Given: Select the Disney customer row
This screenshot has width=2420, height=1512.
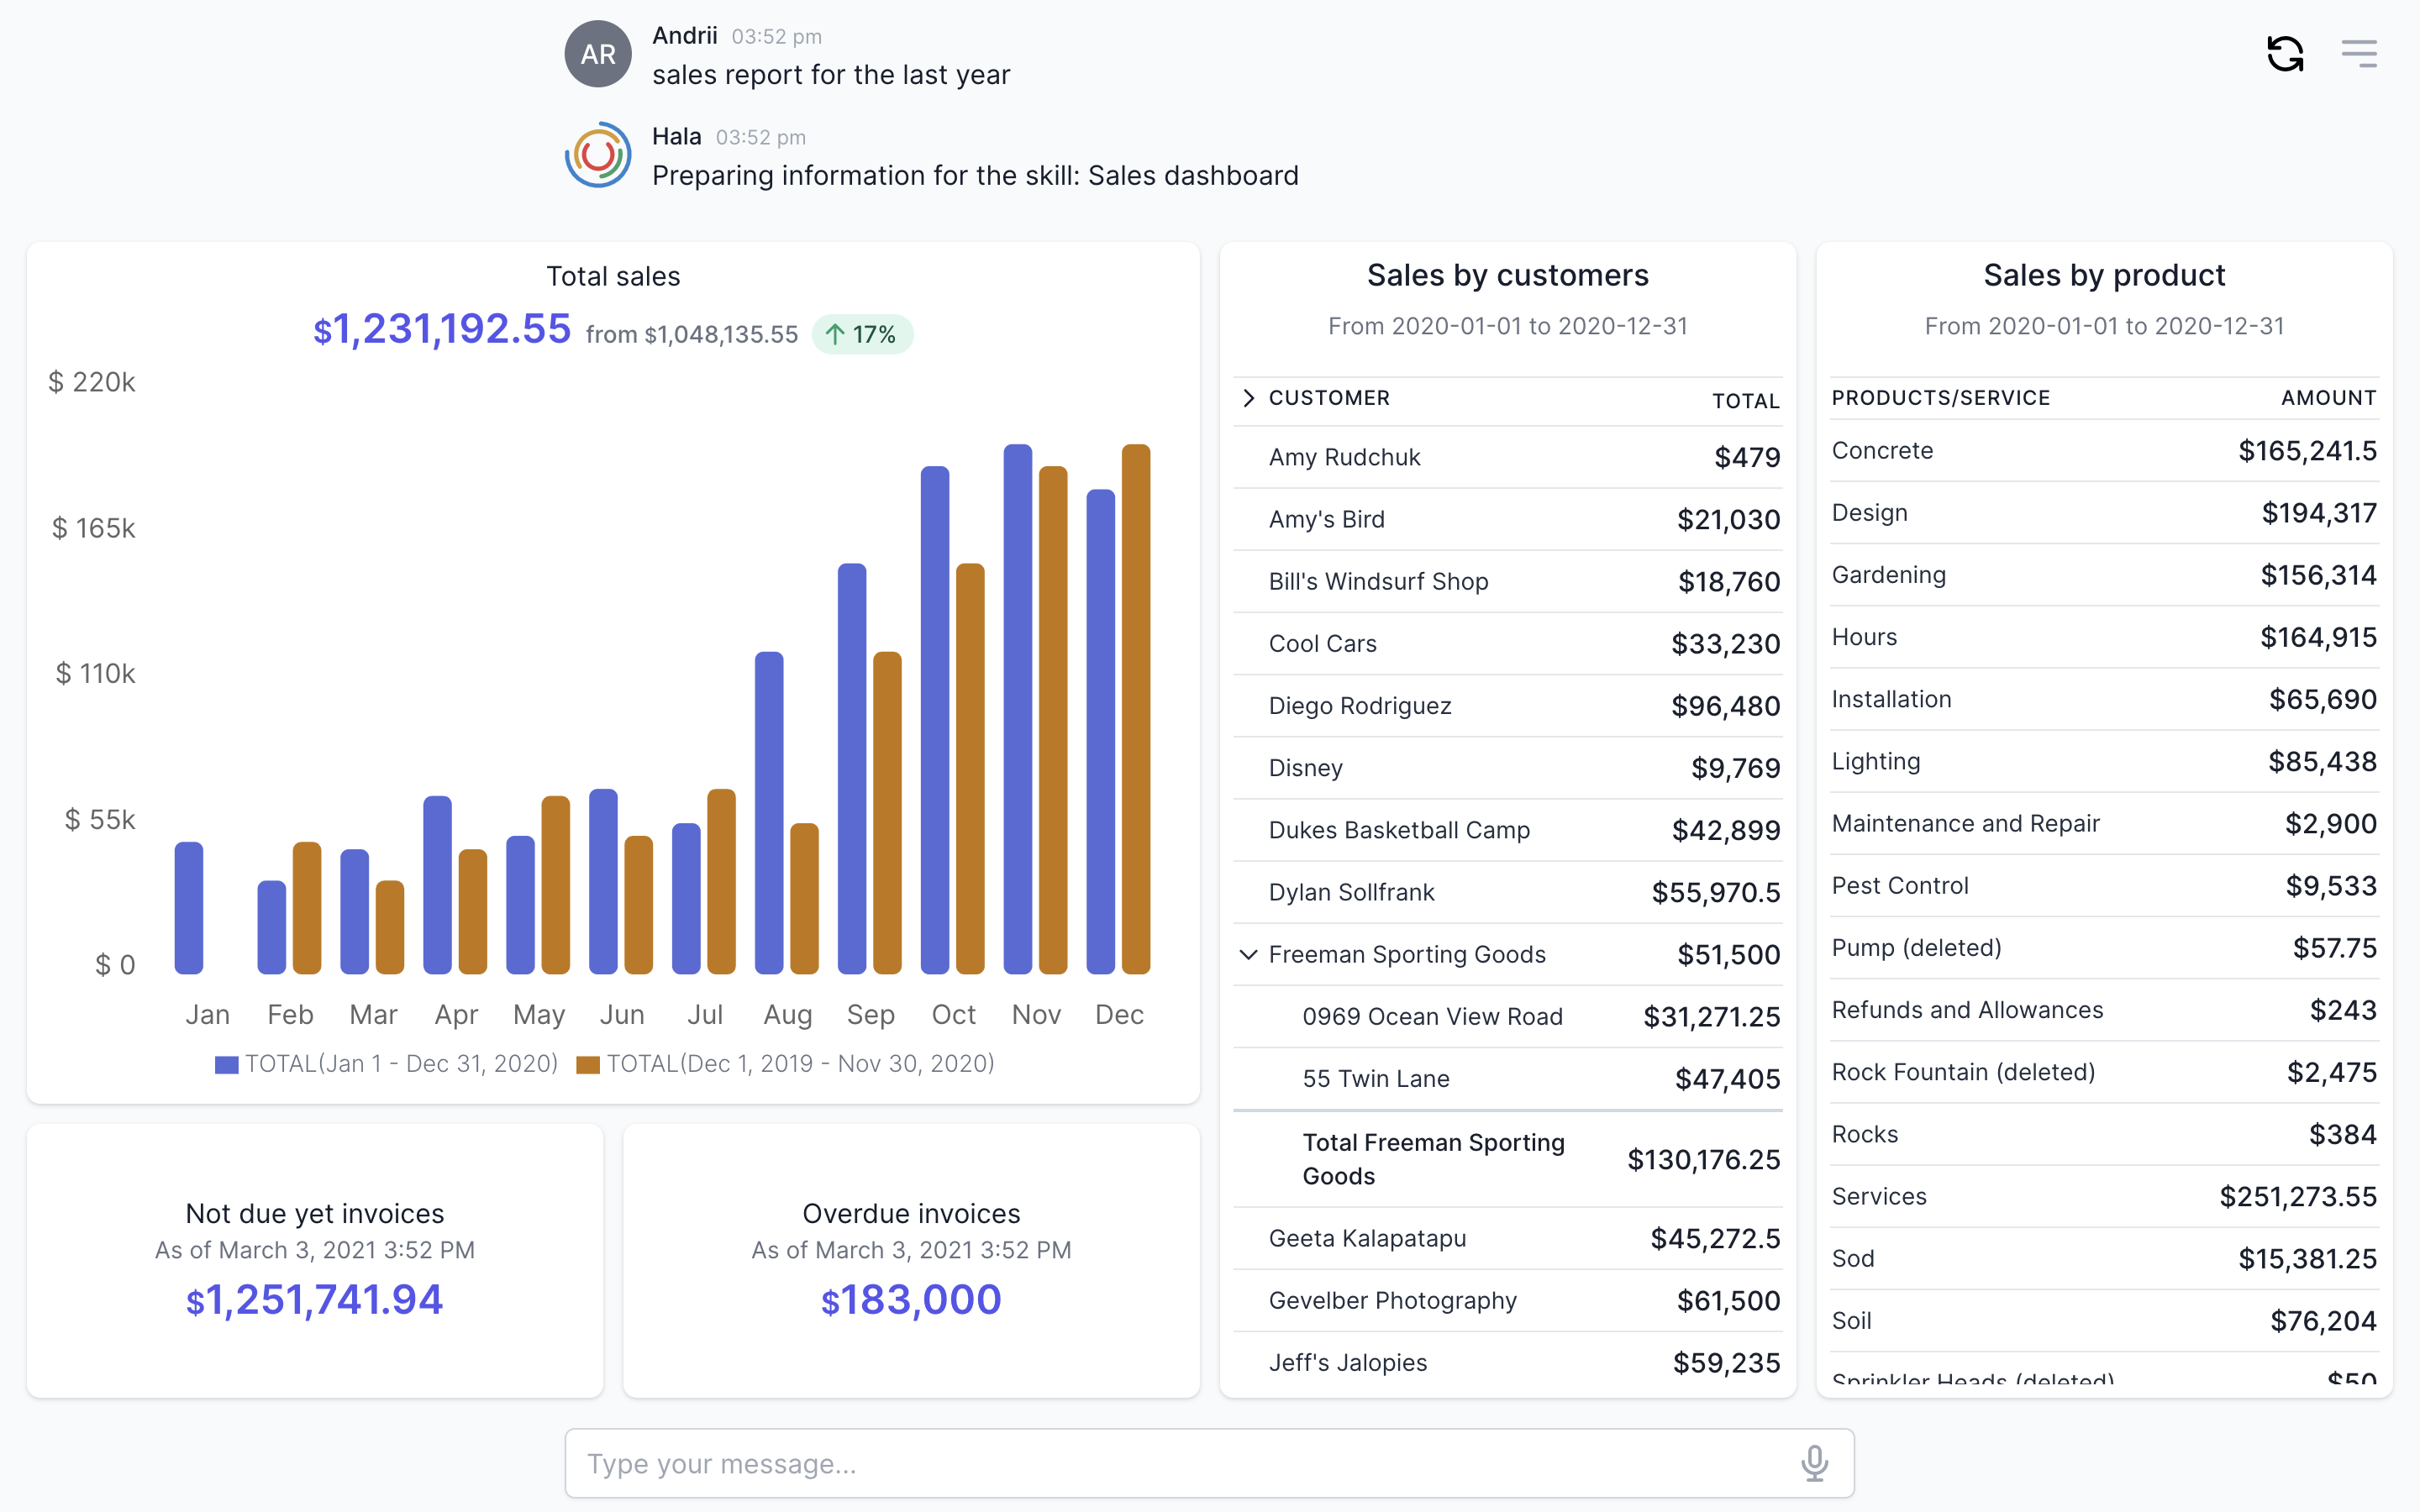Looking at the screenshot, I should (x=1508, y=767).
